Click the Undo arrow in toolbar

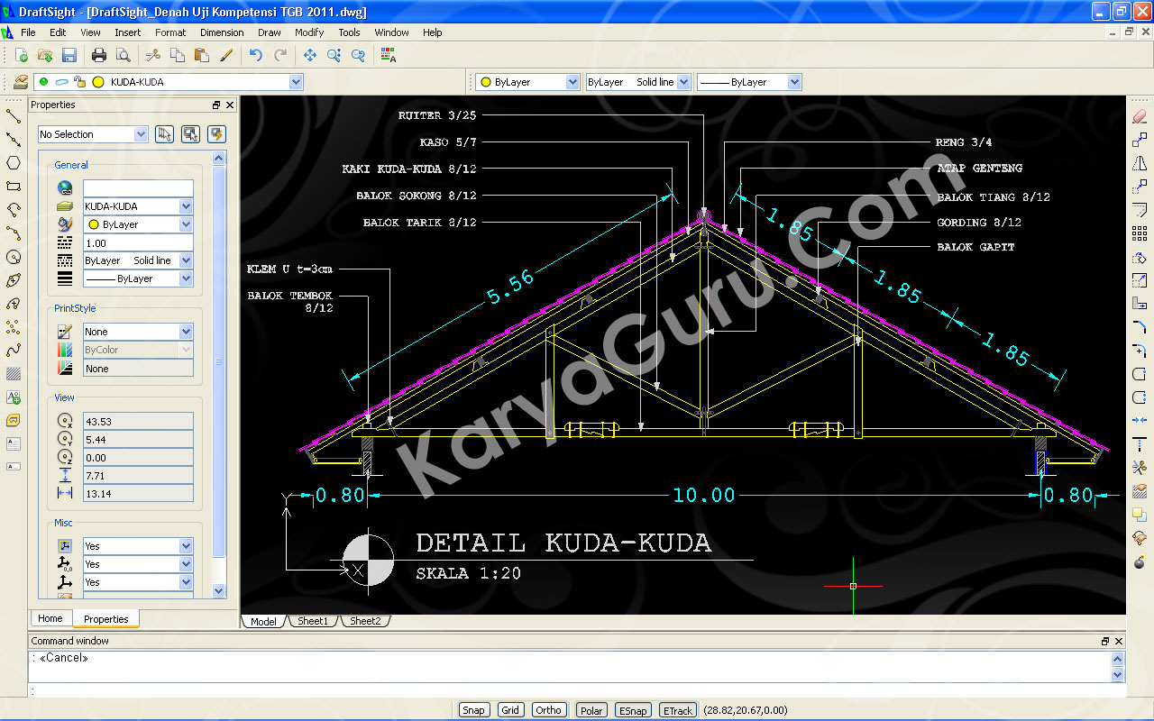(x=256, y=56)
